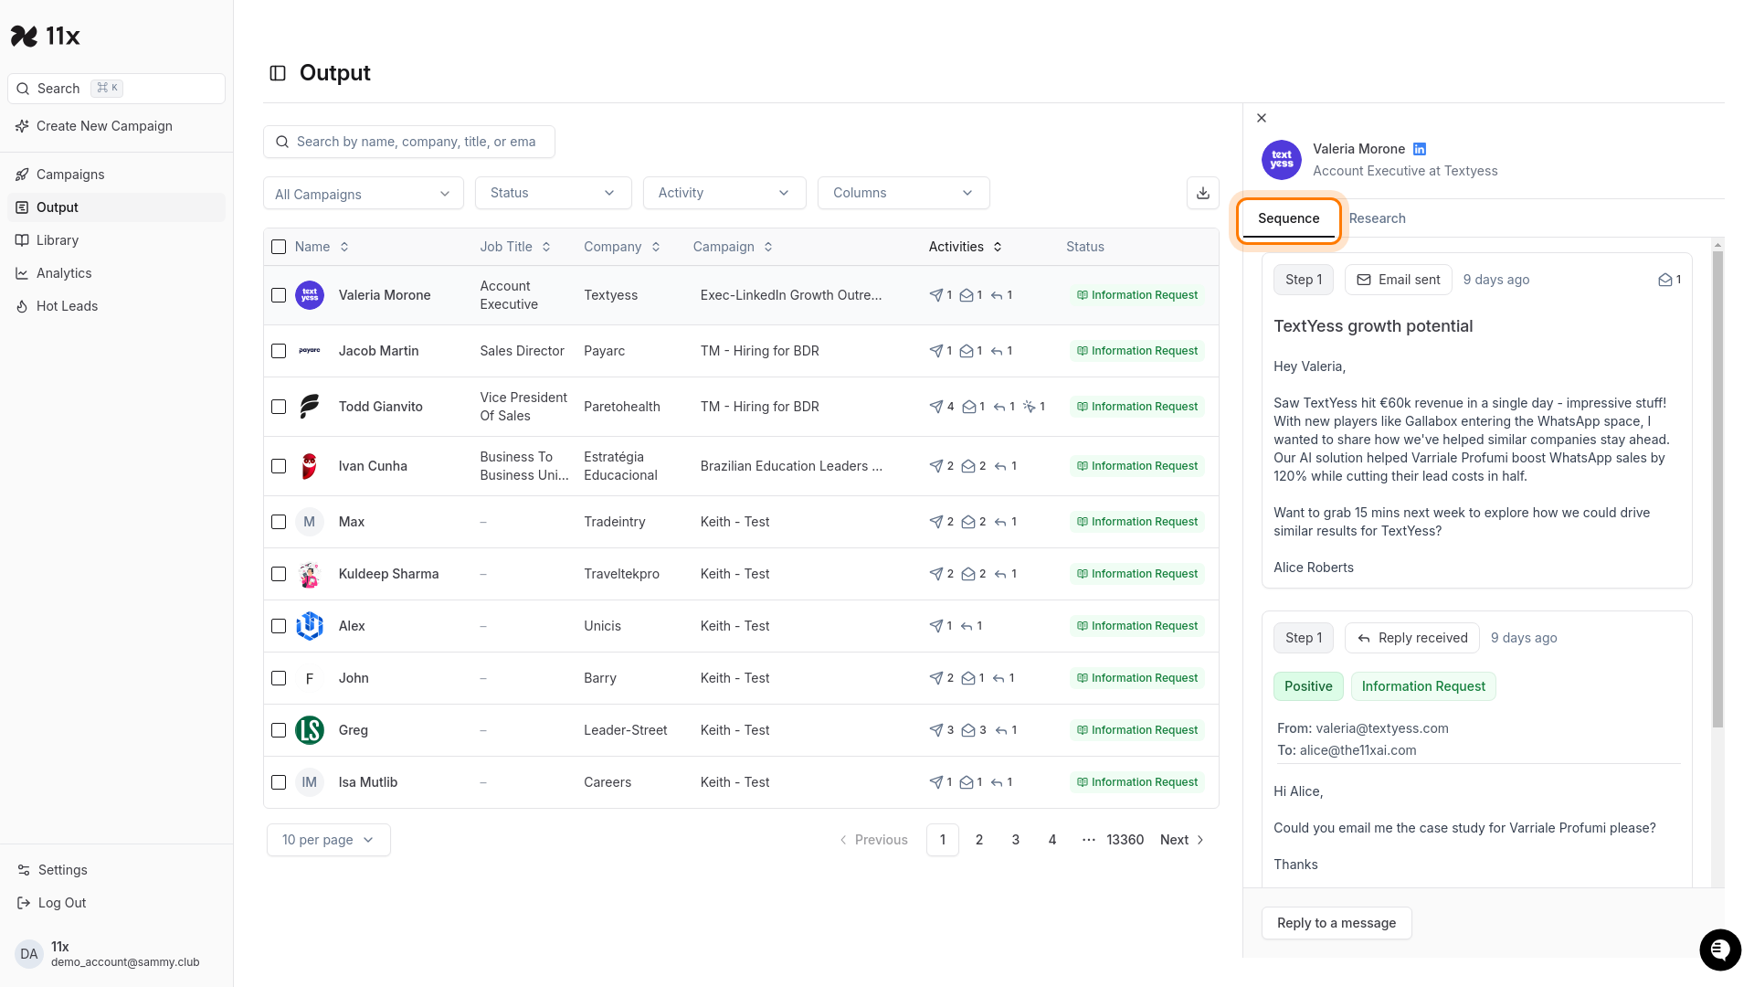This screenshot has width=1754, height=987.
Task: Click the download export icon
Action: point(1203,193)
